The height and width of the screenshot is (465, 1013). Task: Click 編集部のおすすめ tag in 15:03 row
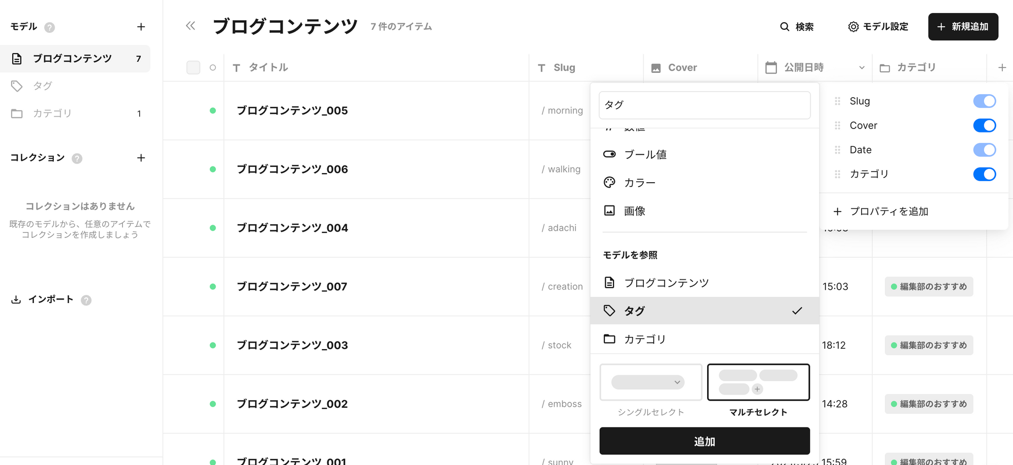coord(929,286)
